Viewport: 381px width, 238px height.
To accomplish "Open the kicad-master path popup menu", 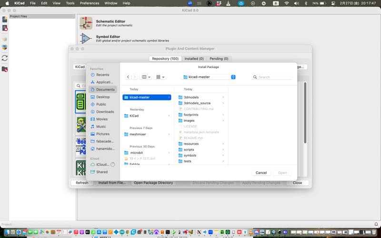I will tap(209, 77).
